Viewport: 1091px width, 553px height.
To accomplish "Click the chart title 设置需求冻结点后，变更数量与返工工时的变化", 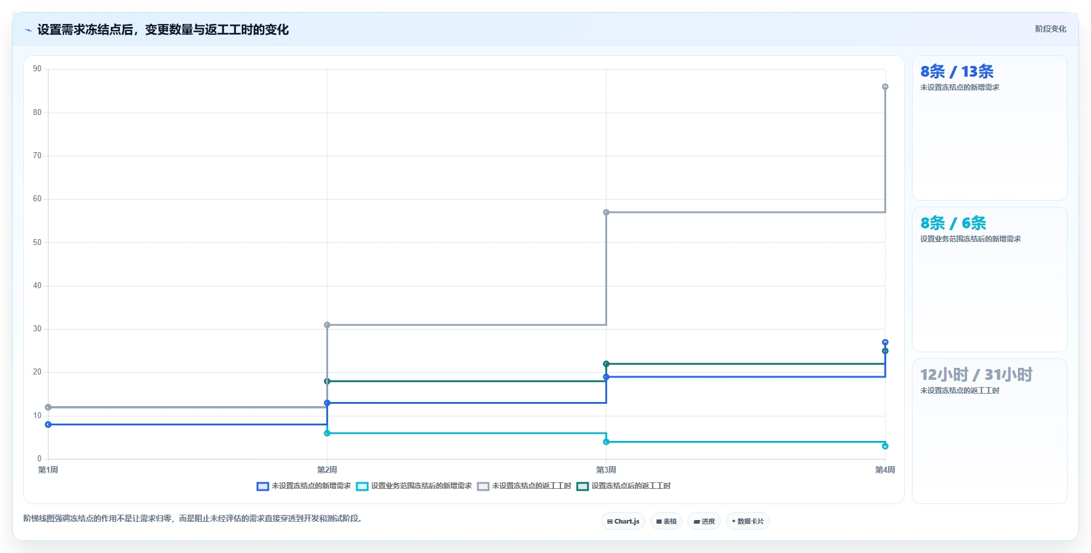I will tap(163, 29).
